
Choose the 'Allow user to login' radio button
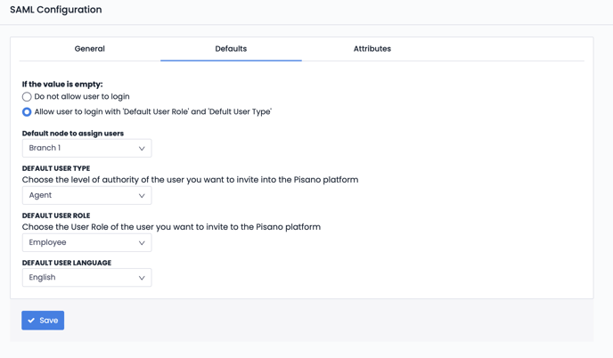27,112
